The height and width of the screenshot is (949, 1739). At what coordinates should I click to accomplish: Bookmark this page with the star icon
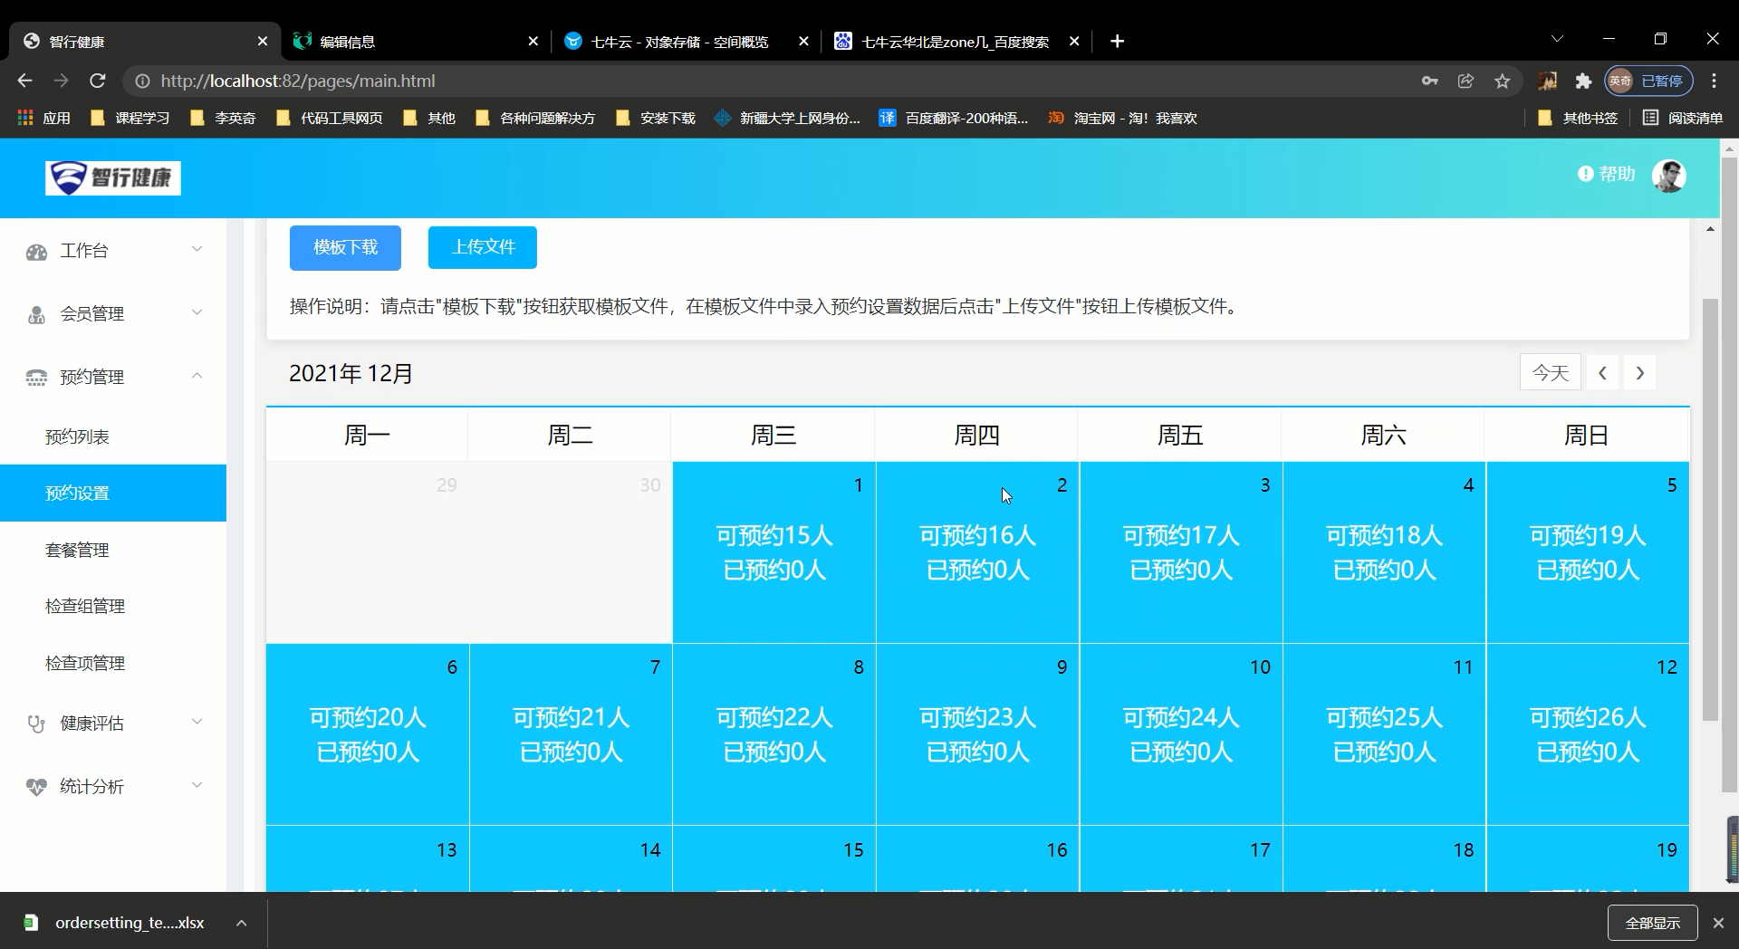(1503, 81)
